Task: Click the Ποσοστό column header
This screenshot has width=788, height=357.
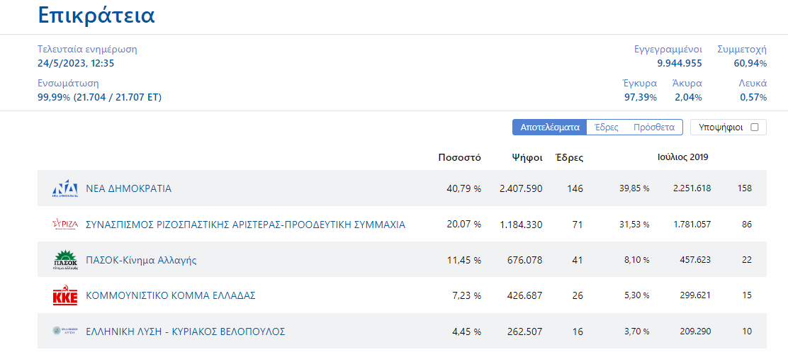Action: point(459,157)
